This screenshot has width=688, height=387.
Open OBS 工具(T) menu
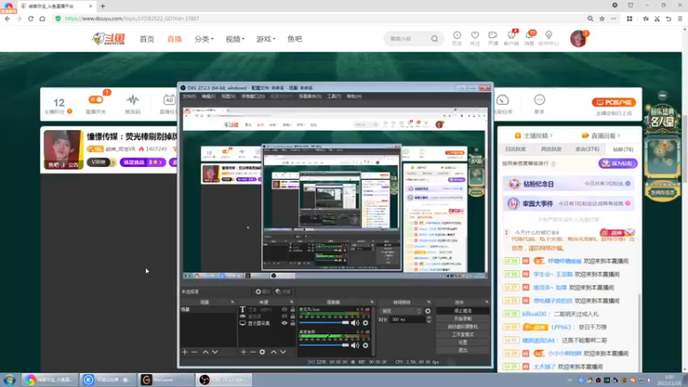pyautogui.click(x=334, y=96)
